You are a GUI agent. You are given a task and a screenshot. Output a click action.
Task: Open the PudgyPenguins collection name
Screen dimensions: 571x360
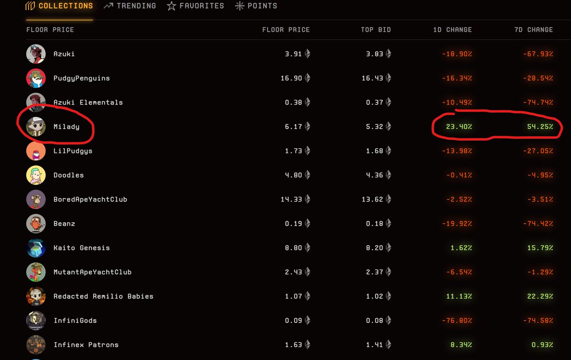(x=81, y=78)
